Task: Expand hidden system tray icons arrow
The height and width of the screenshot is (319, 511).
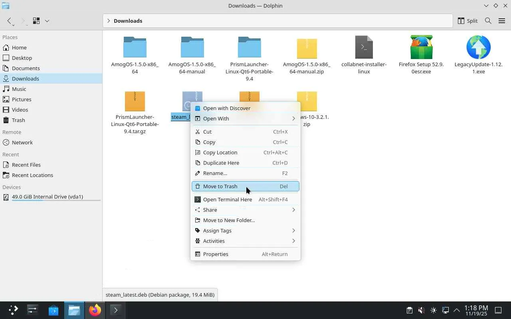Action: (457, 310)
